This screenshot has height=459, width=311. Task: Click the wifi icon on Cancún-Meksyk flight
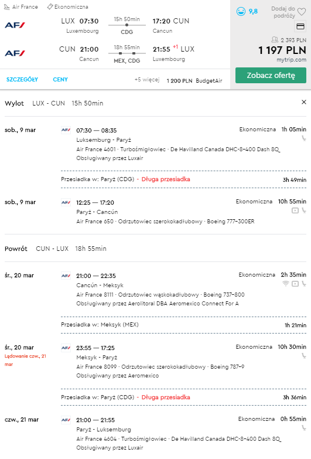click(286, 283)
